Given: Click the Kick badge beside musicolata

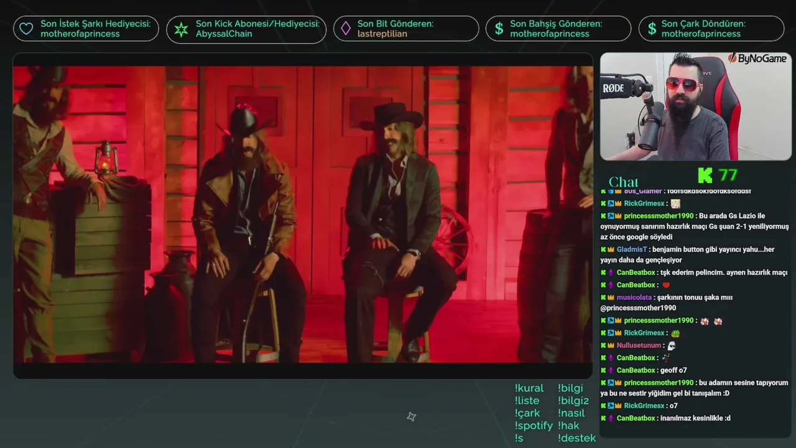Looking at the screenshot, I should pyautogui.click(x=603, y=297).
